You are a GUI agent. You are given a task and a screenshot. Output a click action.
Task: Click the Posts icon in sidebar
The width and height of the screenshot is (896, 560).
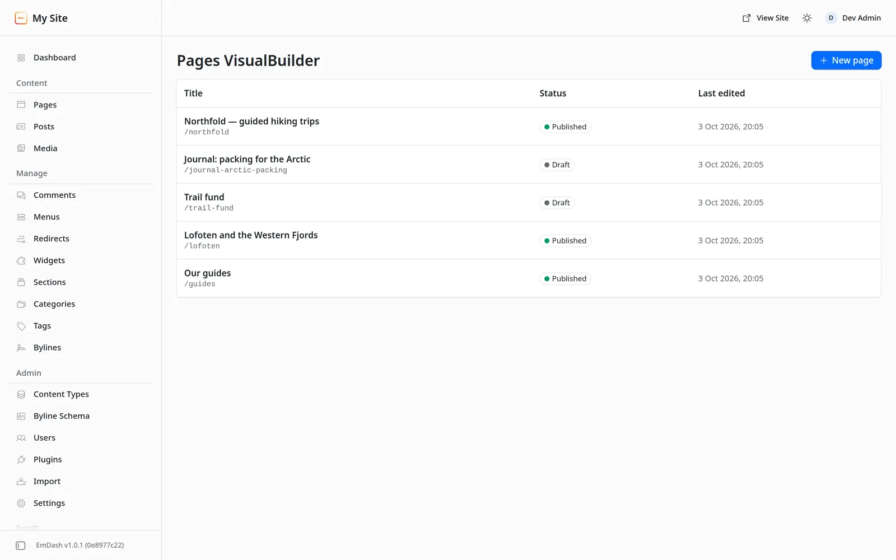pyautogui.click(x=21, y=127)
